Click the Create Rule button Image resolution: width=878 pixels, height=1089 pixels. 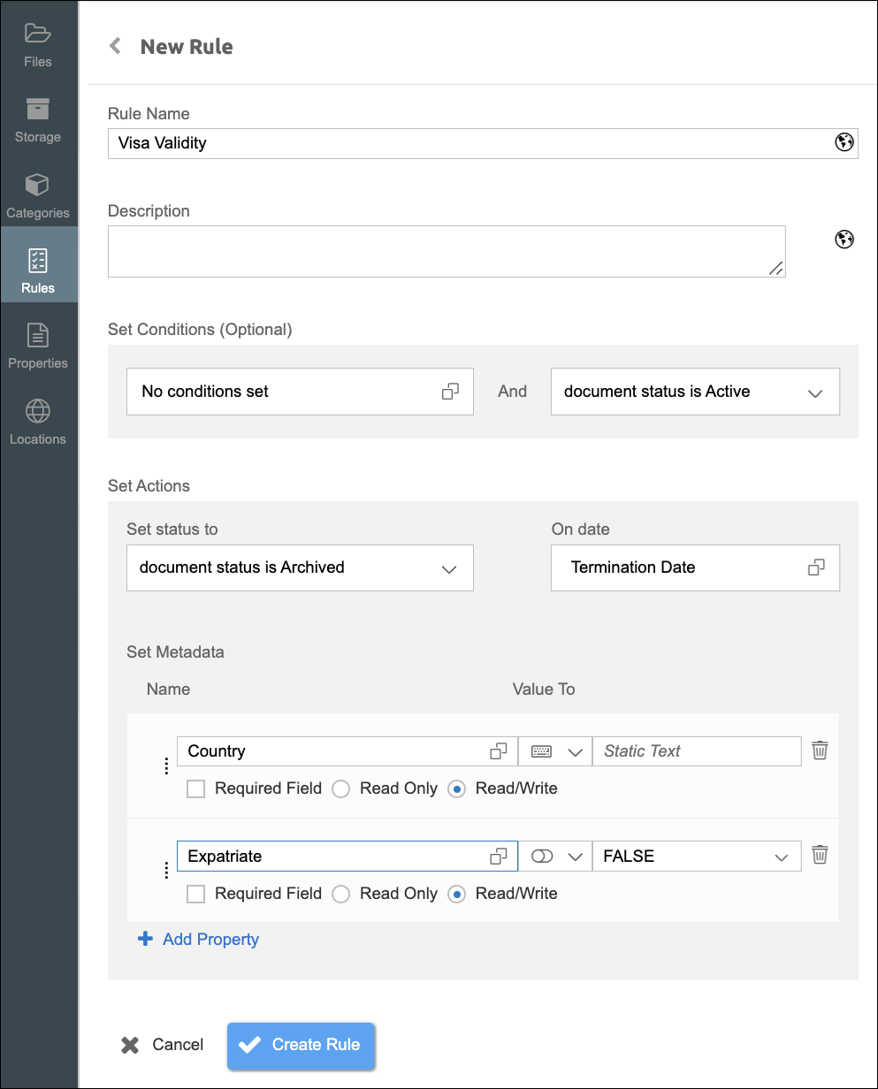(x=301, y=1045)
